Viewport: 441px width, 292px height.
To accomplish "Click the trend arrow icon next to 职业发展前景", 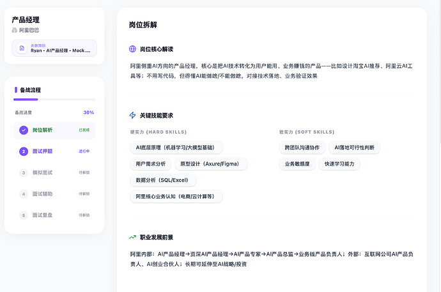I will click(x=132, y=237).
